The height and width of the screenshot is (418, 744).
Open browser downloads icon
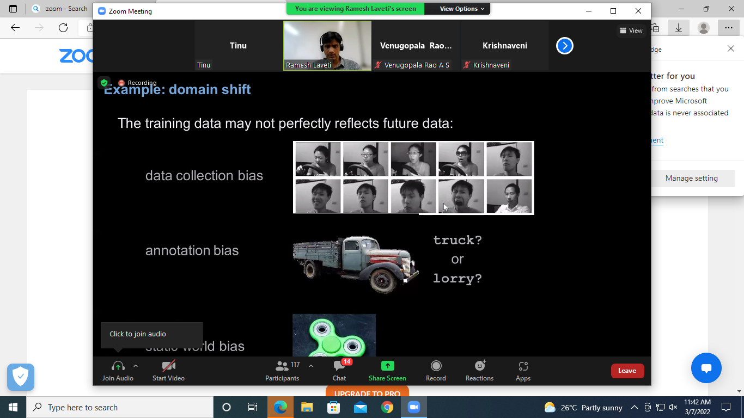click(679, 28)
